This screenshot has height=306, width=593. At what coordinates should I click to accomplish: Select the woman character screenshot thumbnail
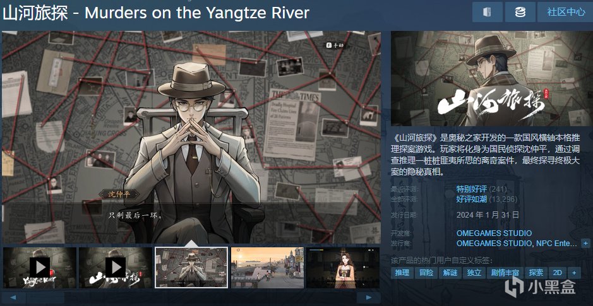(x=343, y=268)
